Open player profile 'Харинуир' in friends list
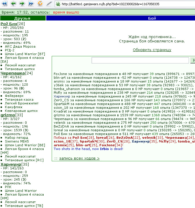195x208 pixels. [x=11, y=164]
